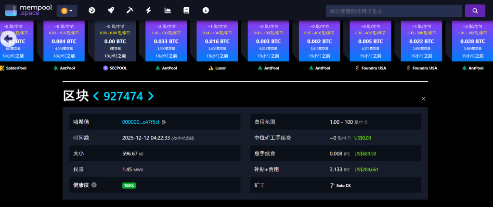Copy block hash with clipboard icon
Viewport: 493px width, 207px height.
point(164,122)
